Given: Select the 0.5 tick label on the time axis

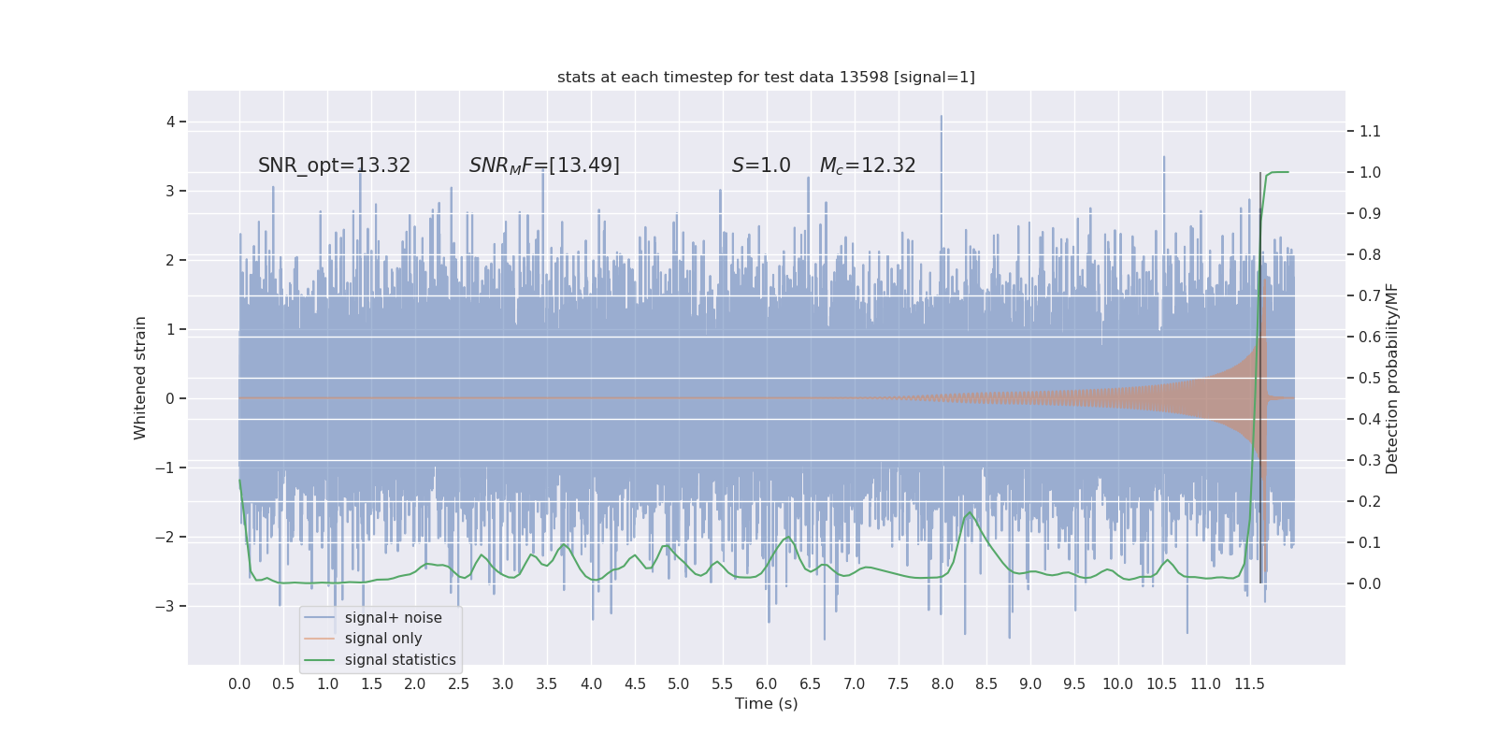Looking at the screenshot, I should [x=283, y=684].
